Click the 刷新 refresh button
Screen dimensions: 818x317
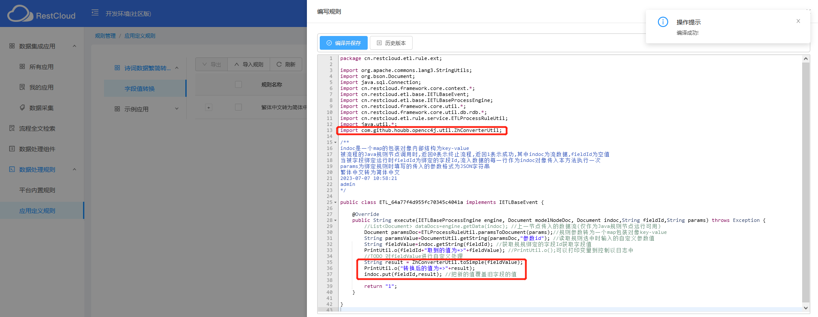click(286, 64)
